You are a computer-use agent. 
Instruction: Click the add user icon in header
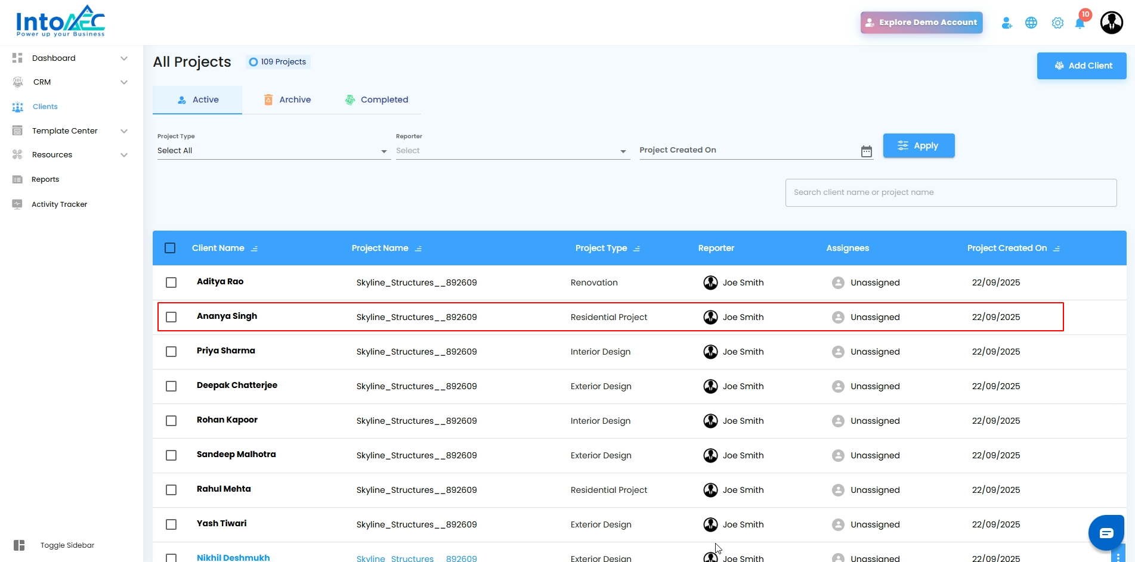[1007, 23]
